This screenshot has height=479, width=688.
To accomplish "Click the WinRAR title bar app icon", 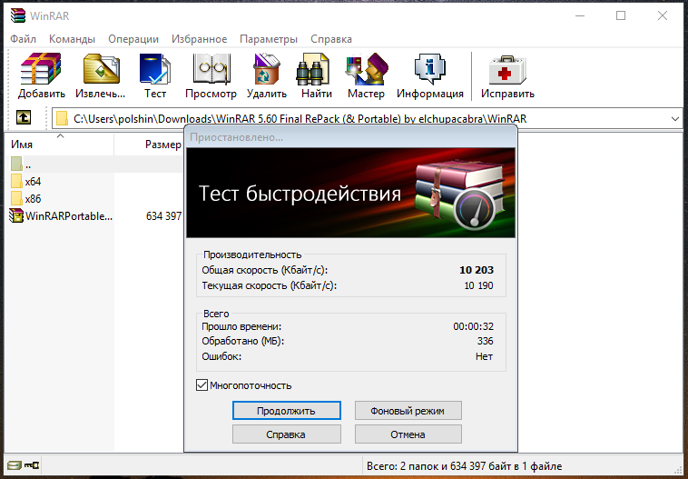I will (x=18, y=15).
